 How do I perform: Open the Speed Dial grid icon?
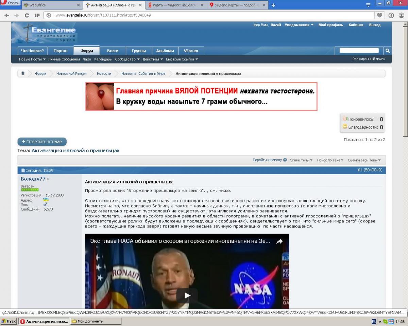[x=37, y=15]
